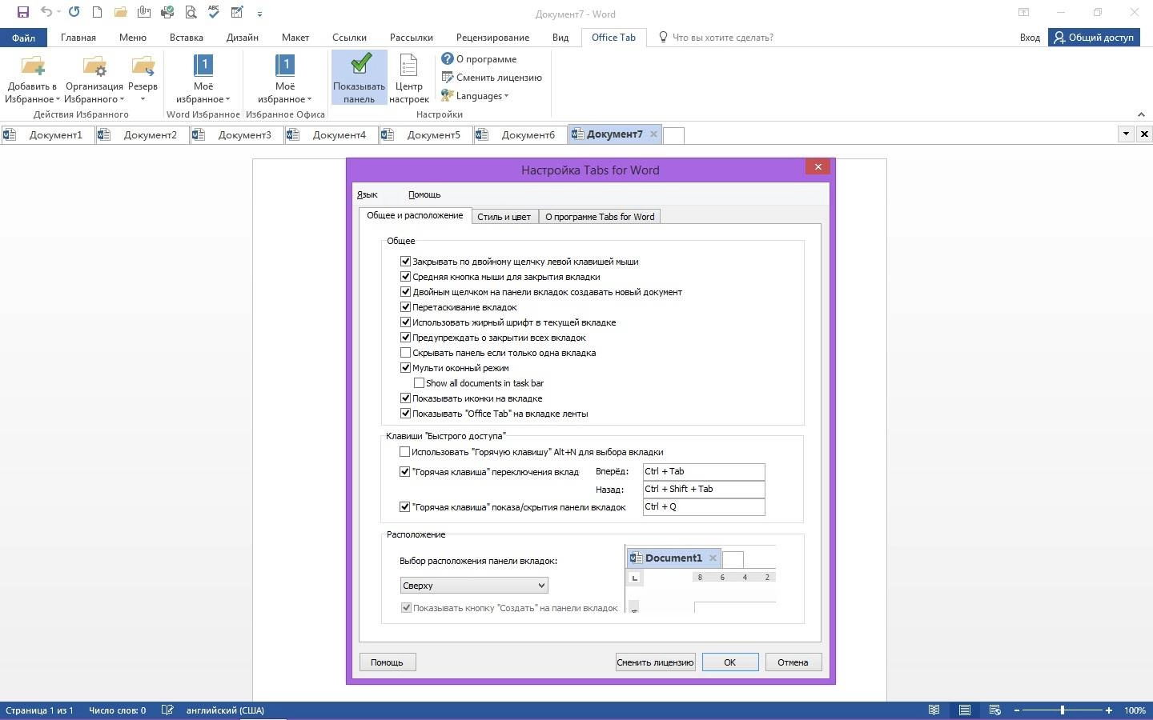1153x720 pixels.
Task: Open the Язык menu in the dialog
Action: (368, 194)
